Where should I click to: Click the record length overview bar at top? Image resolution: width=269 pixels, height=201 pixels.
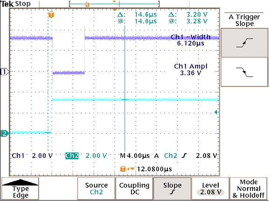[x=114, y=4]
